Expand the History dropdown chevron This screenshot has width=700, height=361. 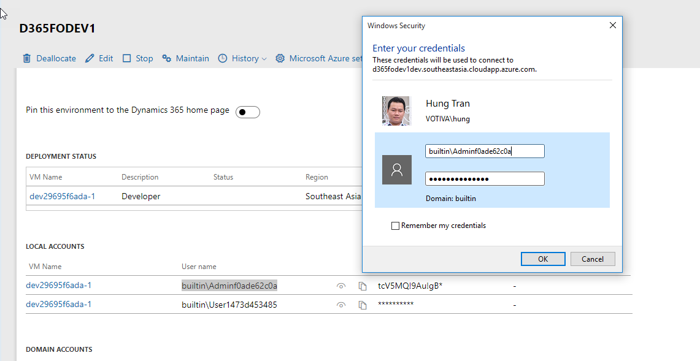pyautogui.click(x=264, y=59)
